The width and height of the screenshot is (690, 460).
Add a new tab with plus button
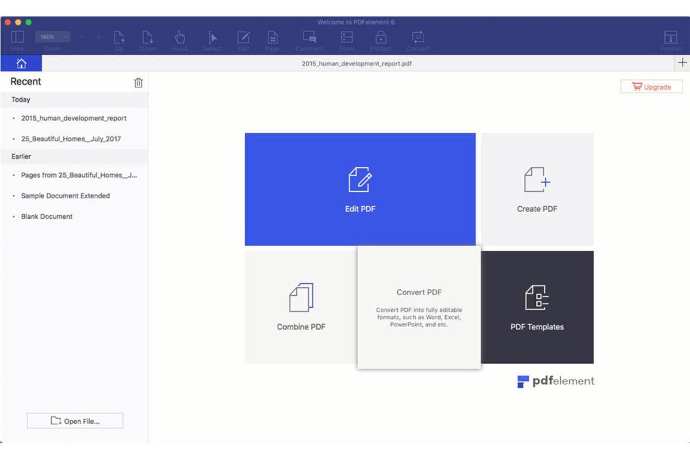(x=682, y=63)
